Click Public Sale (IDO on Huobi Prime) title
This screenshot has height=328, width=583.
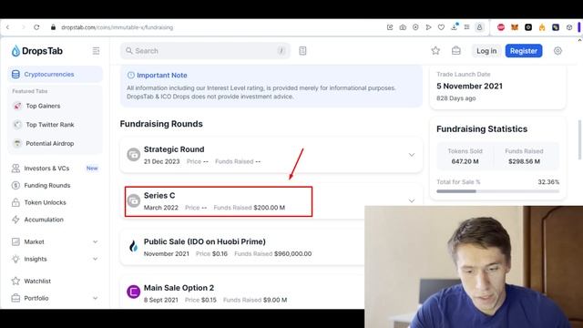204,241
